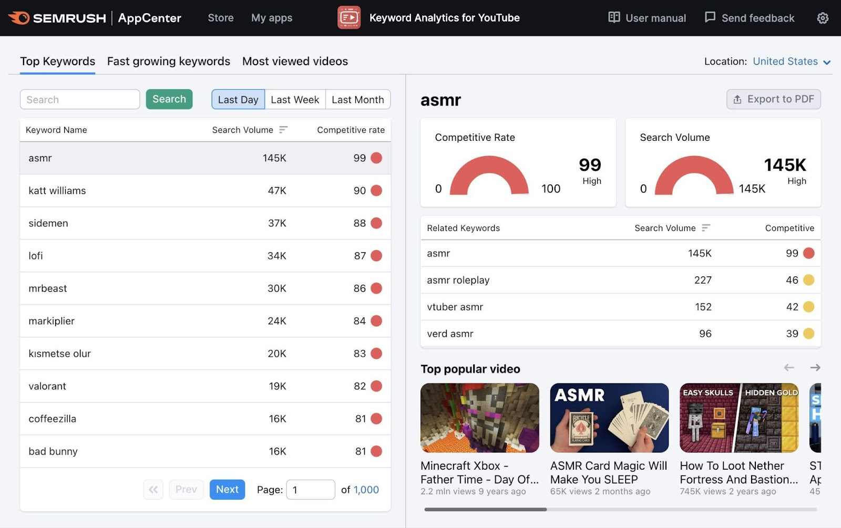The width and height of the screenshot is (841, 528).
Task: Click the red dot in the sidemen row
Action: [x=376, y=223]
